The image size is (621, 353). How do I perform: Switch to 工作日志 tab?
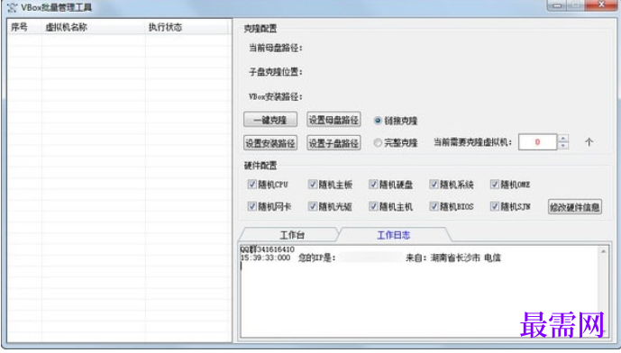click(394, 235)
